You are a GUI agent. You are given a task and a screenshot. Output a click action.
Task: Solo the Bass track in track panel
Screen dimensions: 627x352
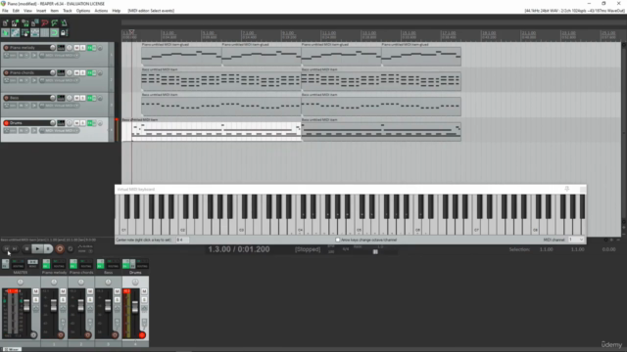(x=82, y=98)
